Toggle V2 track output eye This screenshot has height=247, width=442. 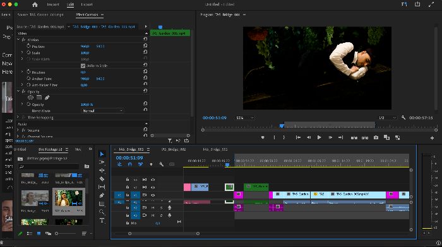pos(153,187)
